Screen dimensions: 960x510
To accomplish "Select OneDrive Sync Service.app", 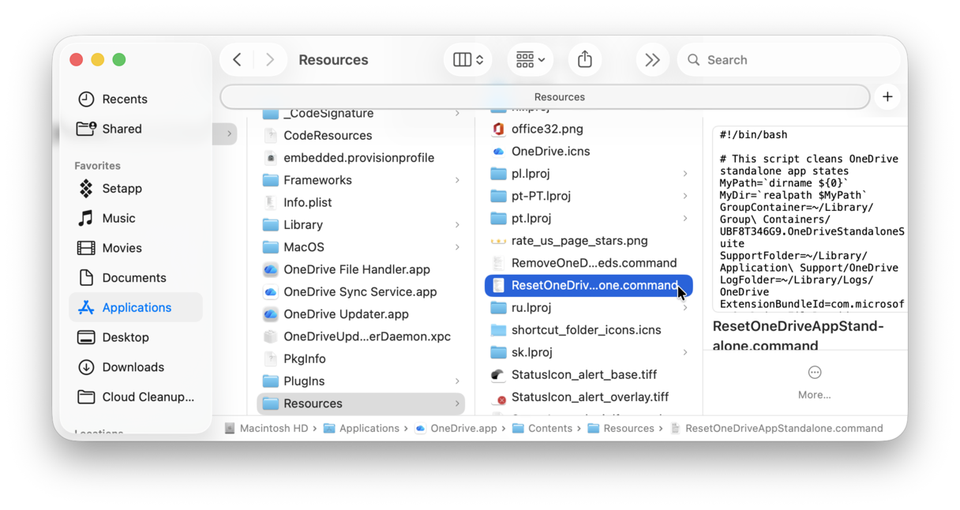I will pyautogui.click(x=361, y=292).
